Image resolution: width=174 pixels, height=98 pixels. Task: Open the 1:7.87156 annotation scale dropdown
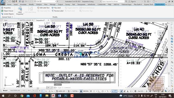click(73, 91)
